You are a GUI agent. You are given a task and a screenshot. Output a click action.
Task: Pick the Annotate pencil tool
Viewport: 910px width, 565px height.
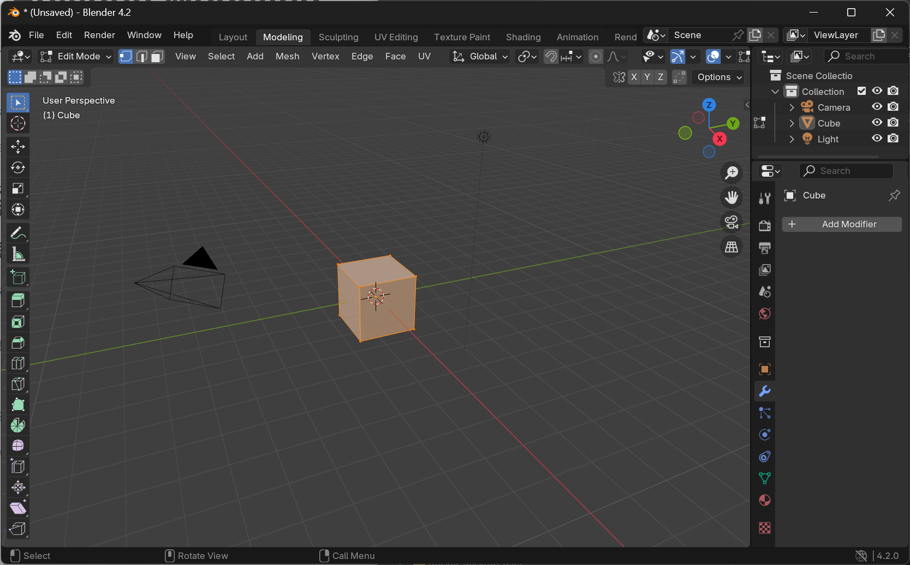[x=18, y=233]
